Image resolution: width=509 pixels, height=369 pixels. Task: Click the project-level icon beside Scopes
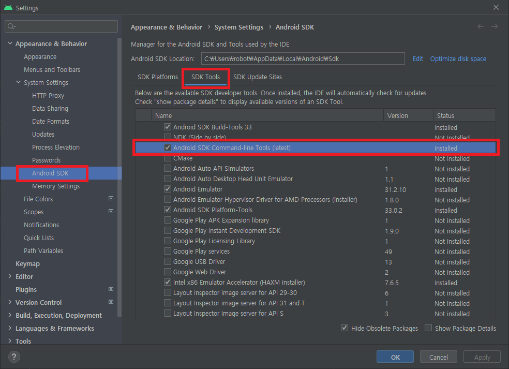[x=111, y=212]
